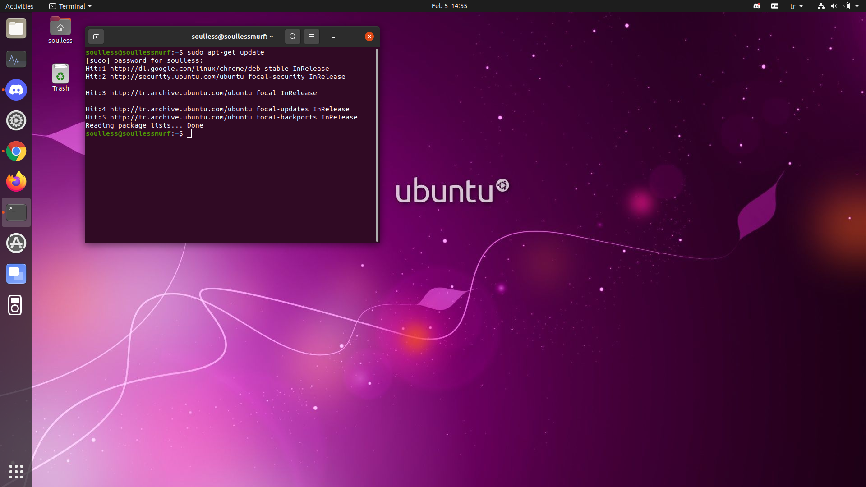This screenshot has width=866, height=487.
Task: Click the Hit:1 dl.google.com chrome line
Action: 207,69
